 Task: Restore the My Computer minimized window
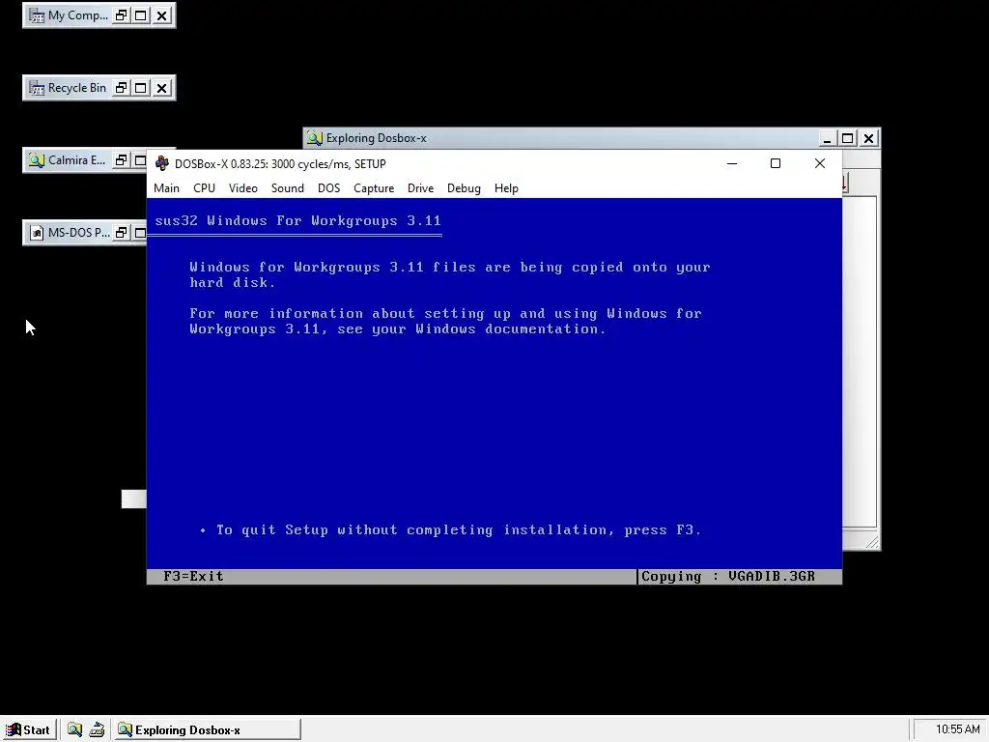(x=121, y=15)
